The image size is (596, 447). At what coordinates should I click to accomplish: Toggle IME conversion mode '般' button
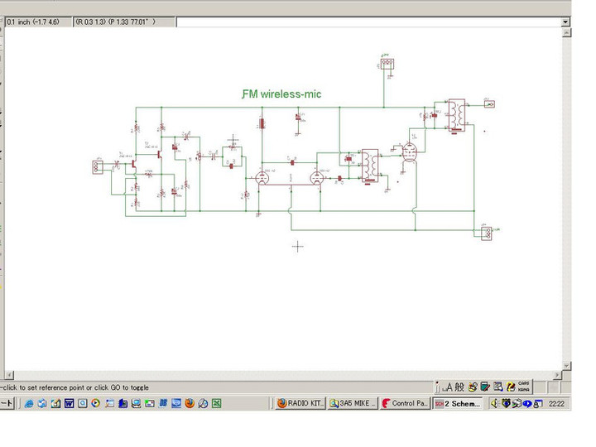(x=459, y=387)
